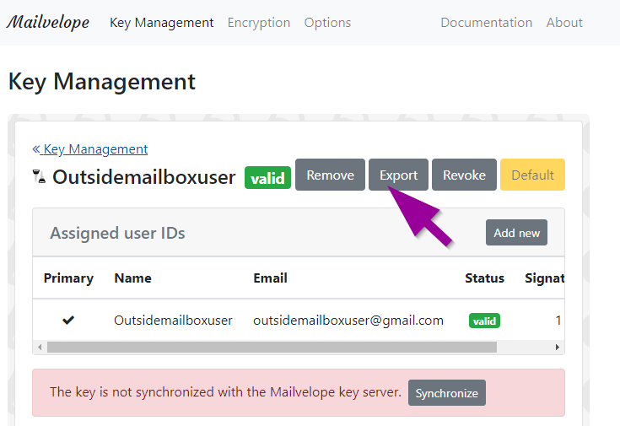The image size is (620, 426).
Task: Revoke the selected key
Action: pos(464,175)
